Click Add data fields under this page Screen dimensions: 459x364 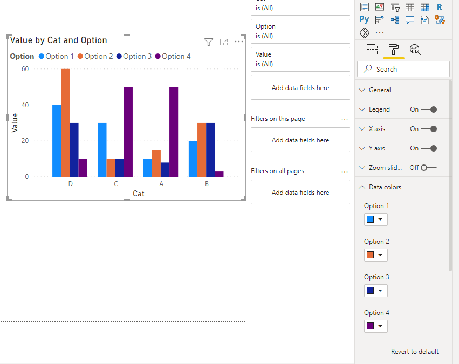[300, 140]
